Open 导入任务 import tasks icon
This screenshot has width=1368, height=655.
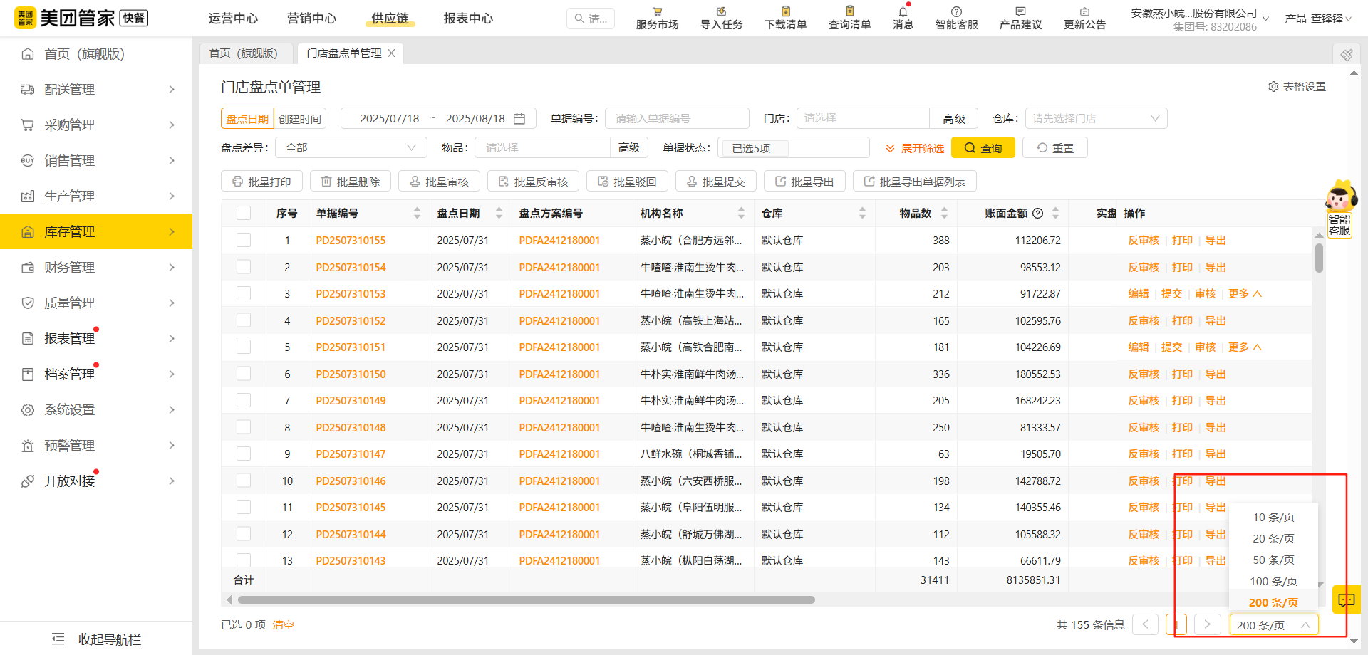(721, 12)
